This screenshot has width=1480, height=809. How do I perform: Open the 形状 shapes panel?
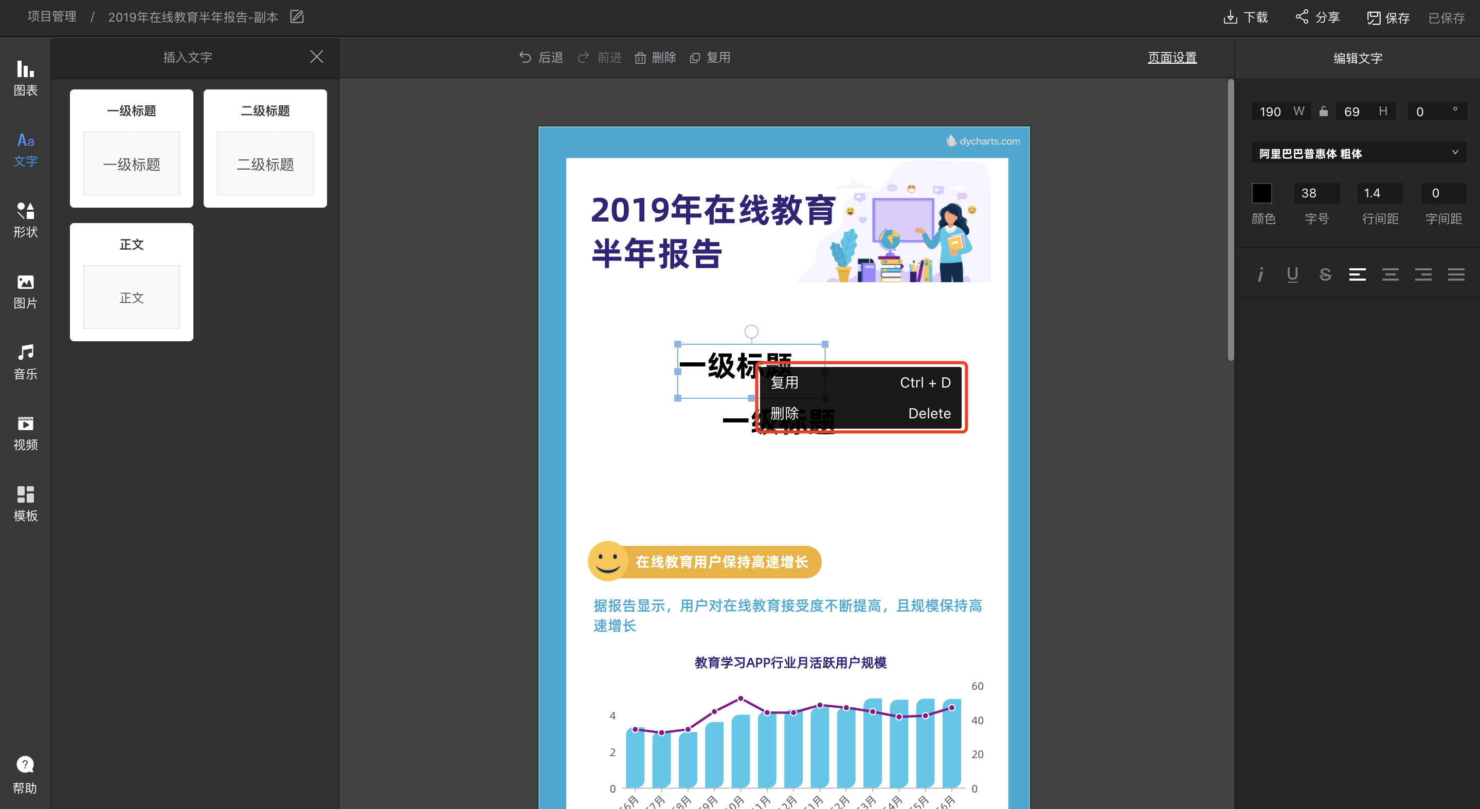(x=25, y=220)
